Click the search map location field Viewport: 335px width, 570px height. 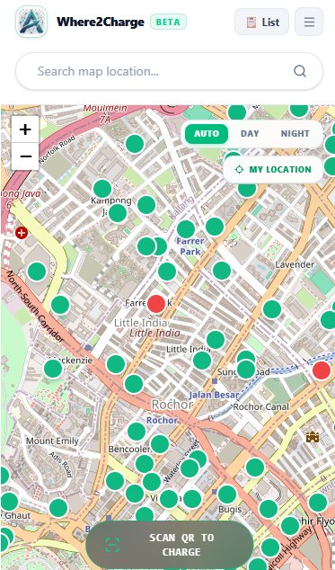pyautogui.click(x=169, y=71)
